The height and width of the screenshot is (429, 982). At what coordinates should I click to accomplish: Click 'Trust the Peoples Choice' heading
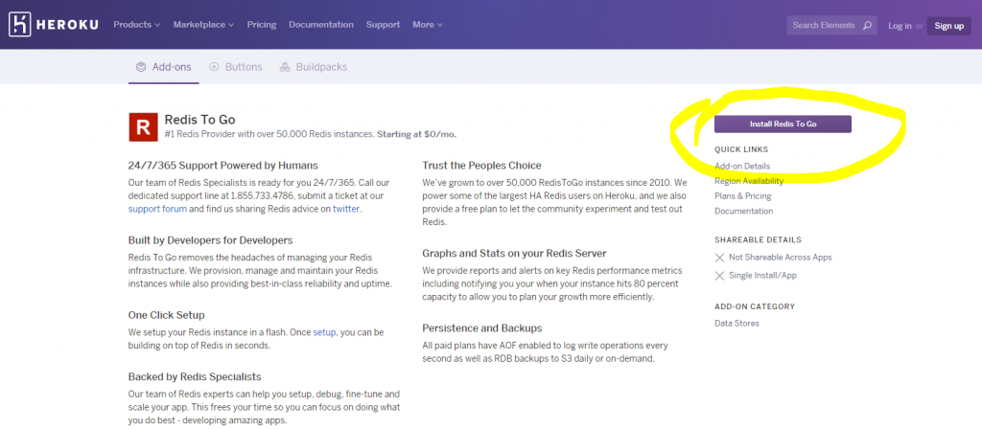tap(481, 166)
